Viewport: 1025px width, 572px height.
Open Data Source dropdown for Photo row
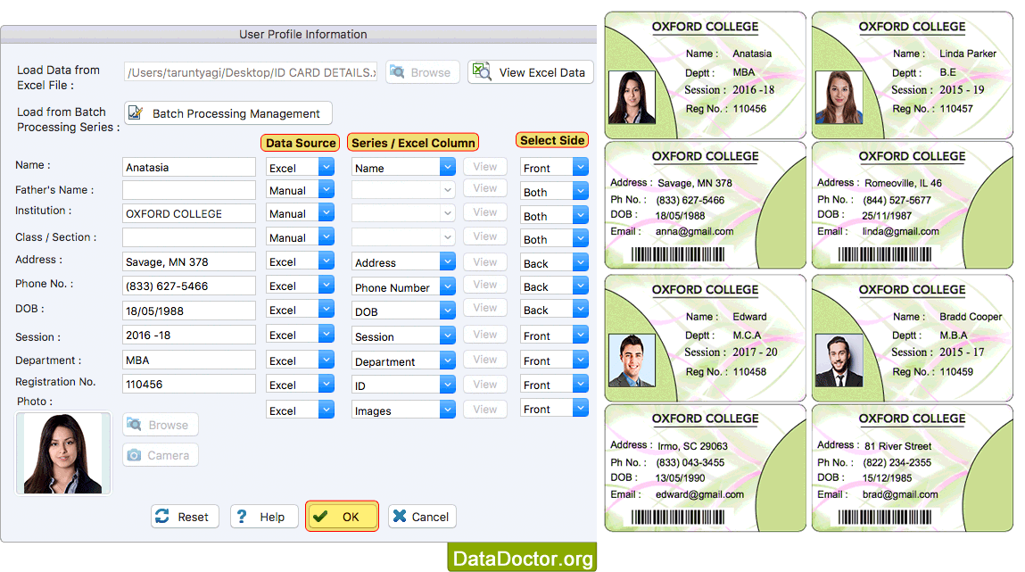[x=300, y=410]
